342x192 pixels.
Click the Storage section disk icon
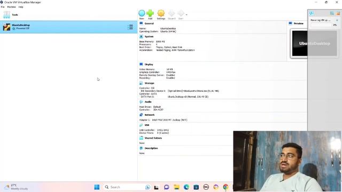[141, 83]
